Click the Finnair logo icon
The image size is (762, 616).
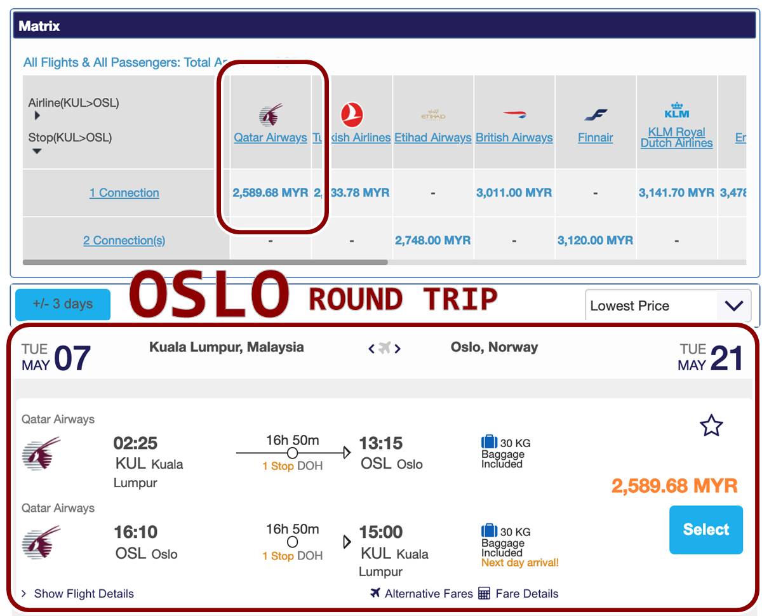596,115
